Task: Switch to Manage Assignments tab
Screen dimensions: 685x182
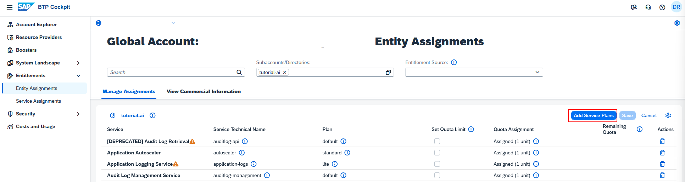Action: (129, 91)
